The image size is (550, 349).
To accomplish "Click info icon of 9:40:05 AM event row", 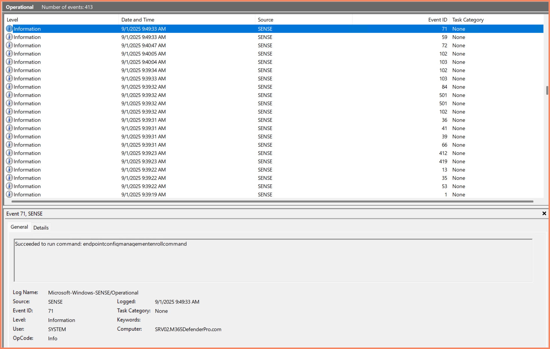I will tap(9, 53).
